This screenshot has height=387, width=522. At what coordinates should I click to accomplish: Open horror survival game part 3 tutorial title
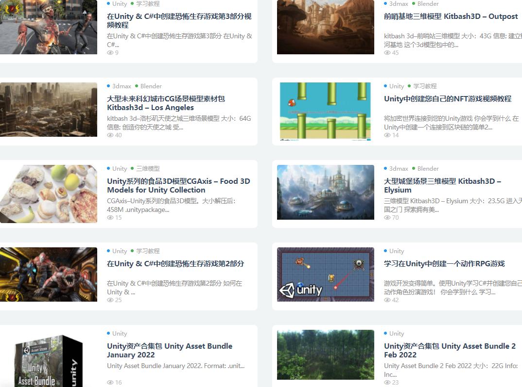click(179, 20)
